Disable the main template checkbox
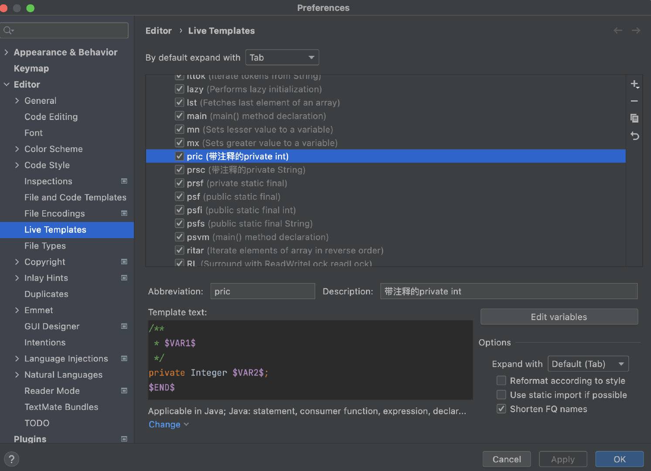Image resolution: width=651 pixels, height=471 pixels. pos(179,116)
